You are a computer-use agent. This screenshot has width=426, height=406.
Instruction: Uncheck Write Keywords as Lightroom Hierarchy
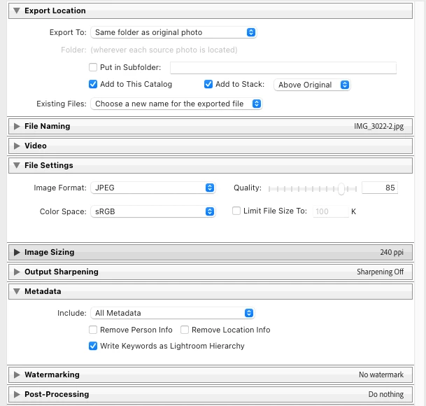[x=93, y=346]
